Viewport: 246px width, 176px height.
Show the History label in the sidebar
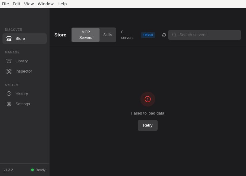point(22,94)
